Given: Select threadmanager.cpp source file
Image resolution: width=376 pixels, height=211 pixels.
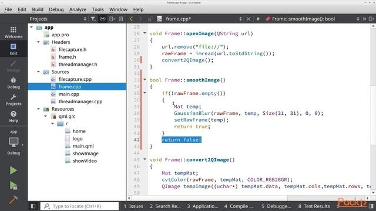Looking at the screenshot, I should point(80,101).
